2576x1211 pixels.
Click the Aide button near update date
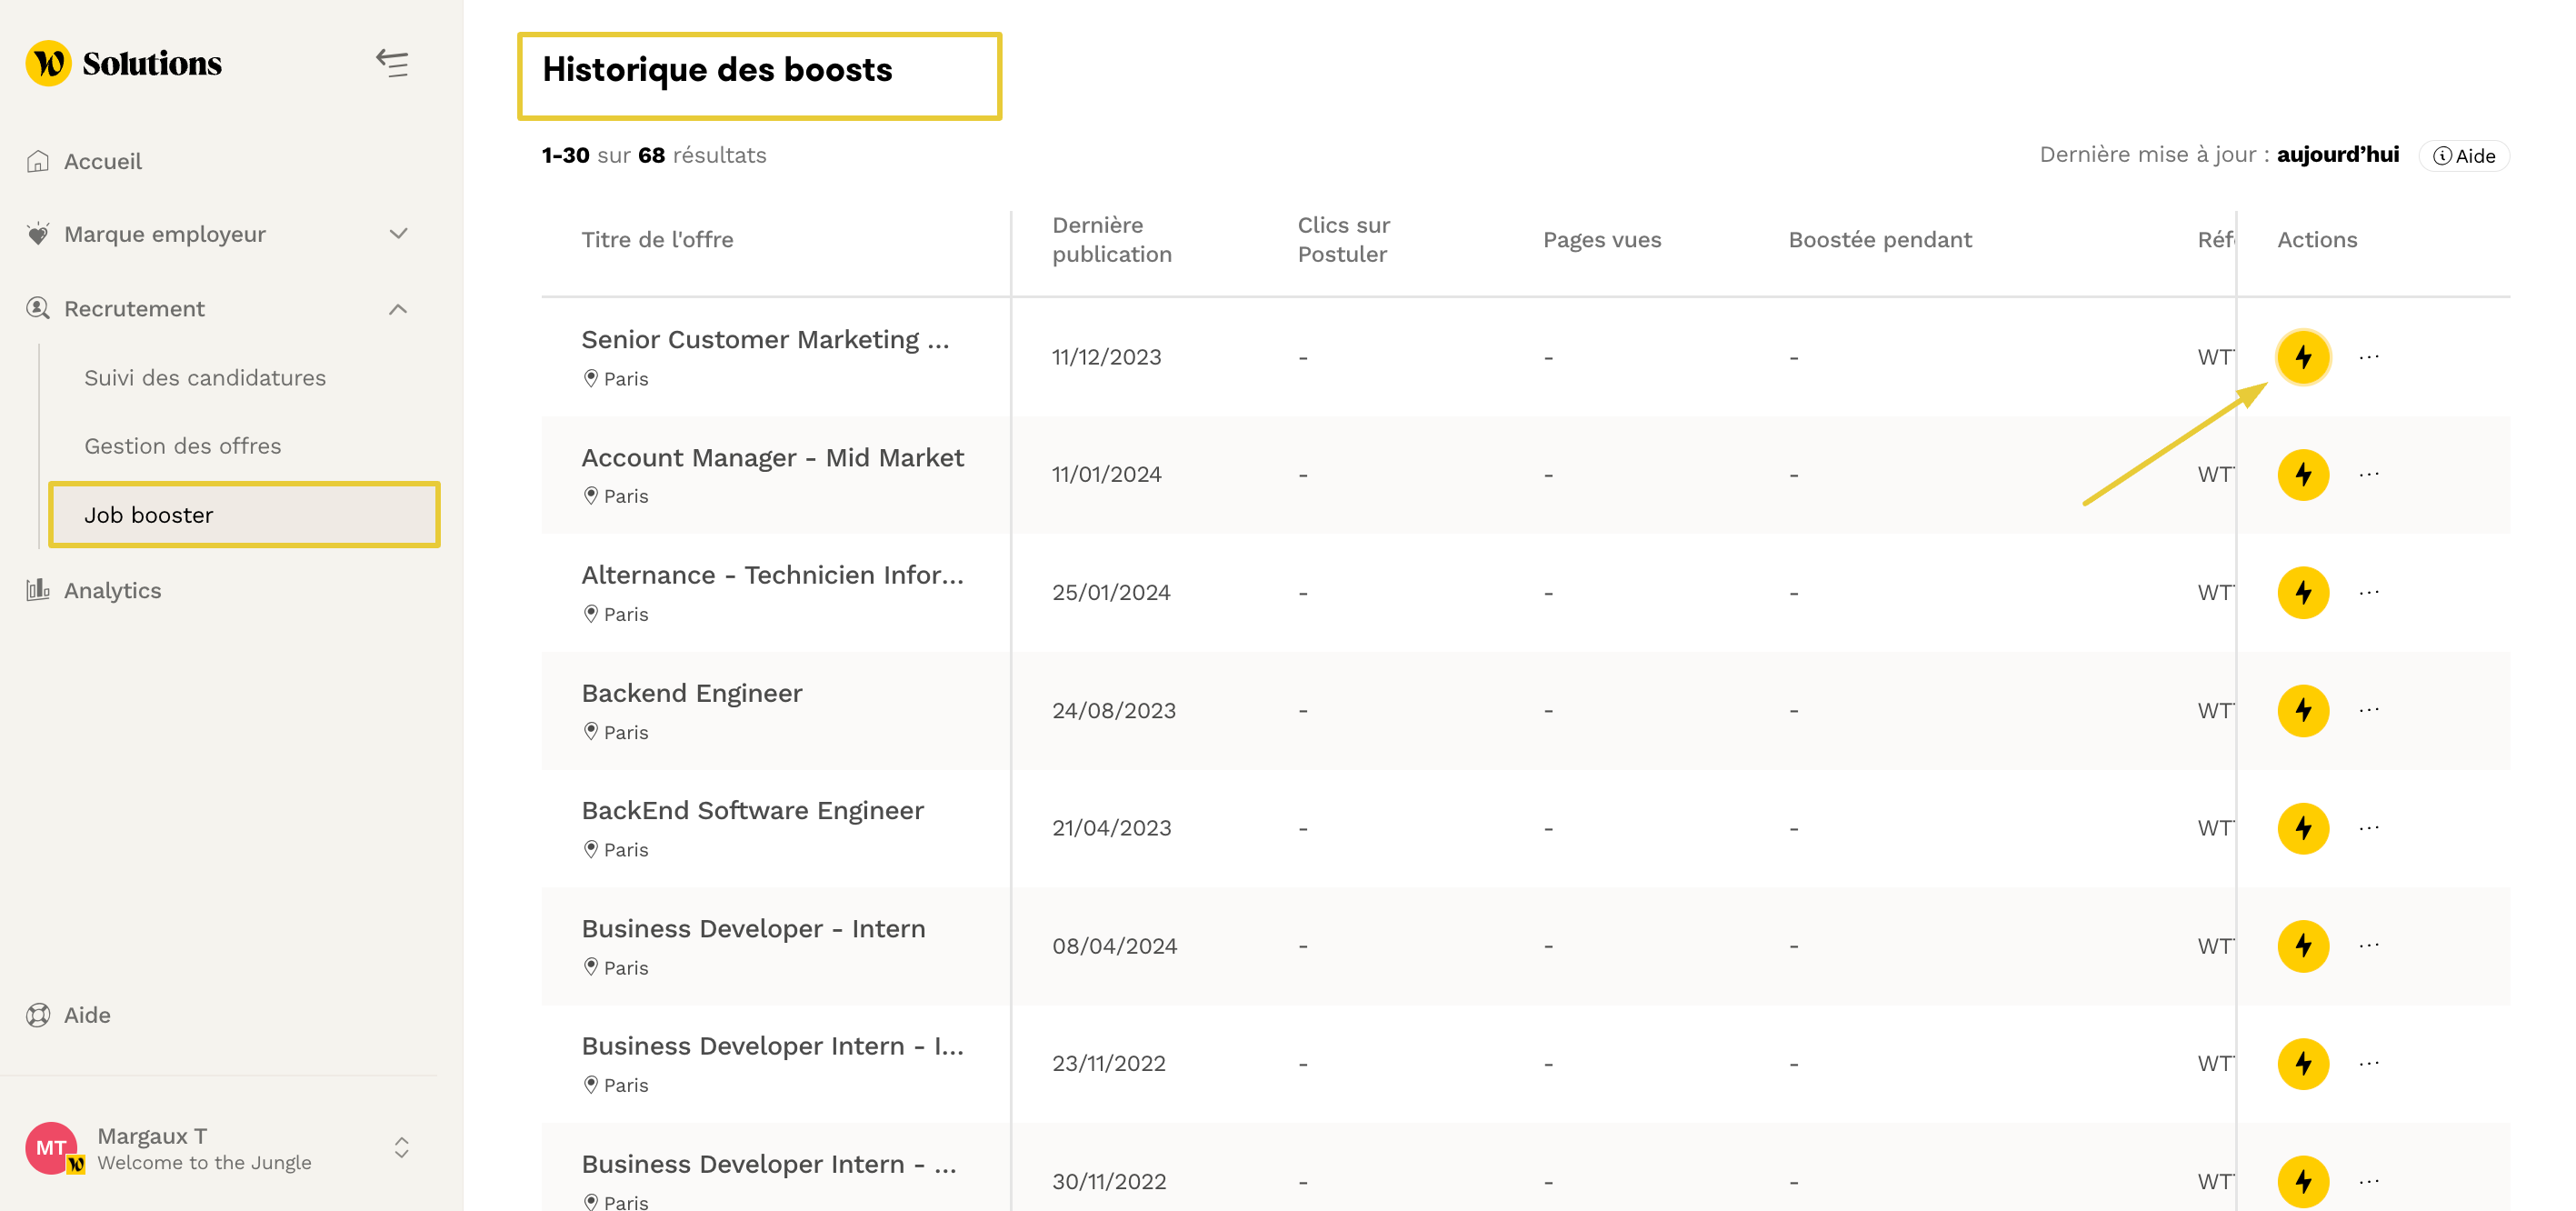[2465, 156]
